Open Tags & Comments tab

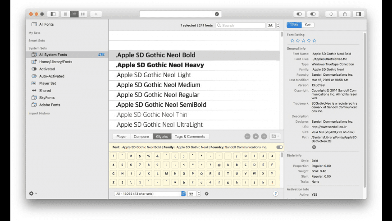click(190, 136)
